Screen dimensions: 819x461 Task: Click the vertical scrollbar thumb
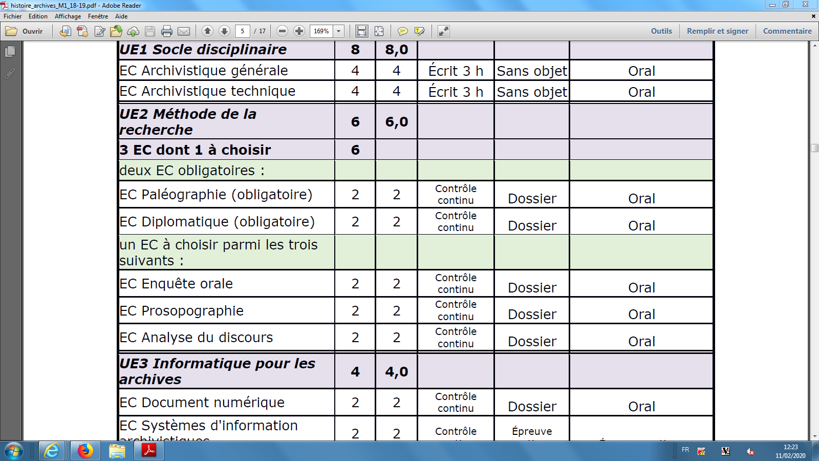pyautogui.click(x=814, y=148)
